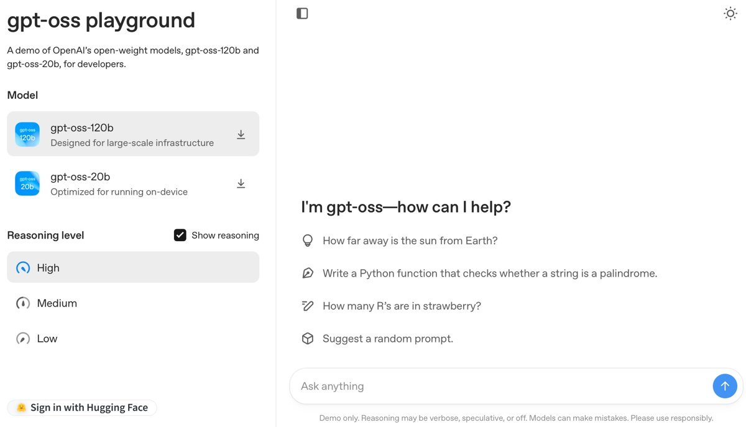The width and height of the screenshot is (746, 427).
Task: Choose the High reasoning option
Action: coord(48,267)
